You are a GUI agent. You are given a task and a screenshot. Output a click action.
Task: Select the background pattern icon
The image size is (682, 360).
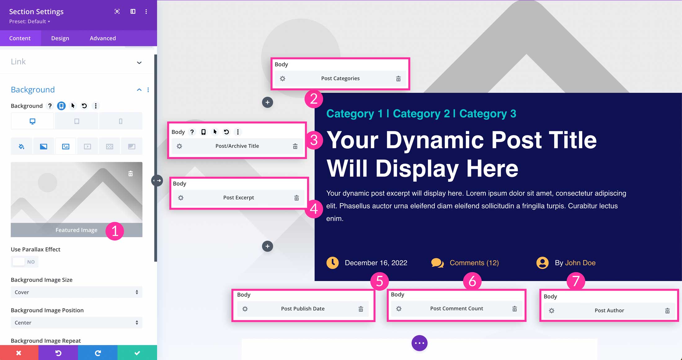[109, 146]
